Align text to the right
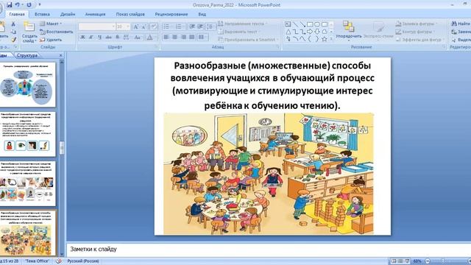This screenshot has height=265, width=471. (x=183, y=38)
